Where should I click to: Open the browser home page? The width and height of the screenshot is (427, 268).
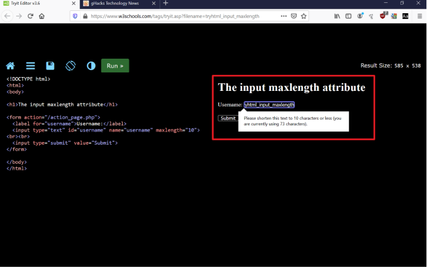(x=41, y=16)
